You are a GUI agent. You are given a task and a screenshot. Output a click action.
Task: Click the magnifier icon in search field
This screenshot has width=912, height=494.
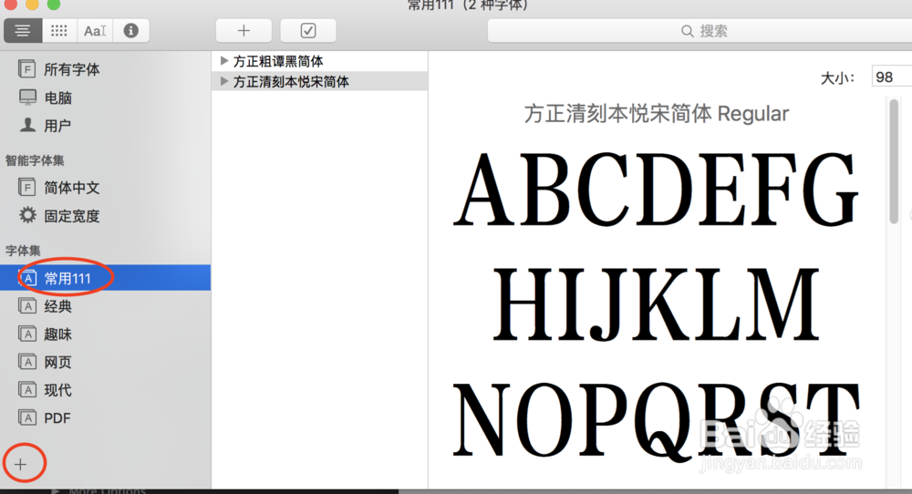[x=687, y=31]
